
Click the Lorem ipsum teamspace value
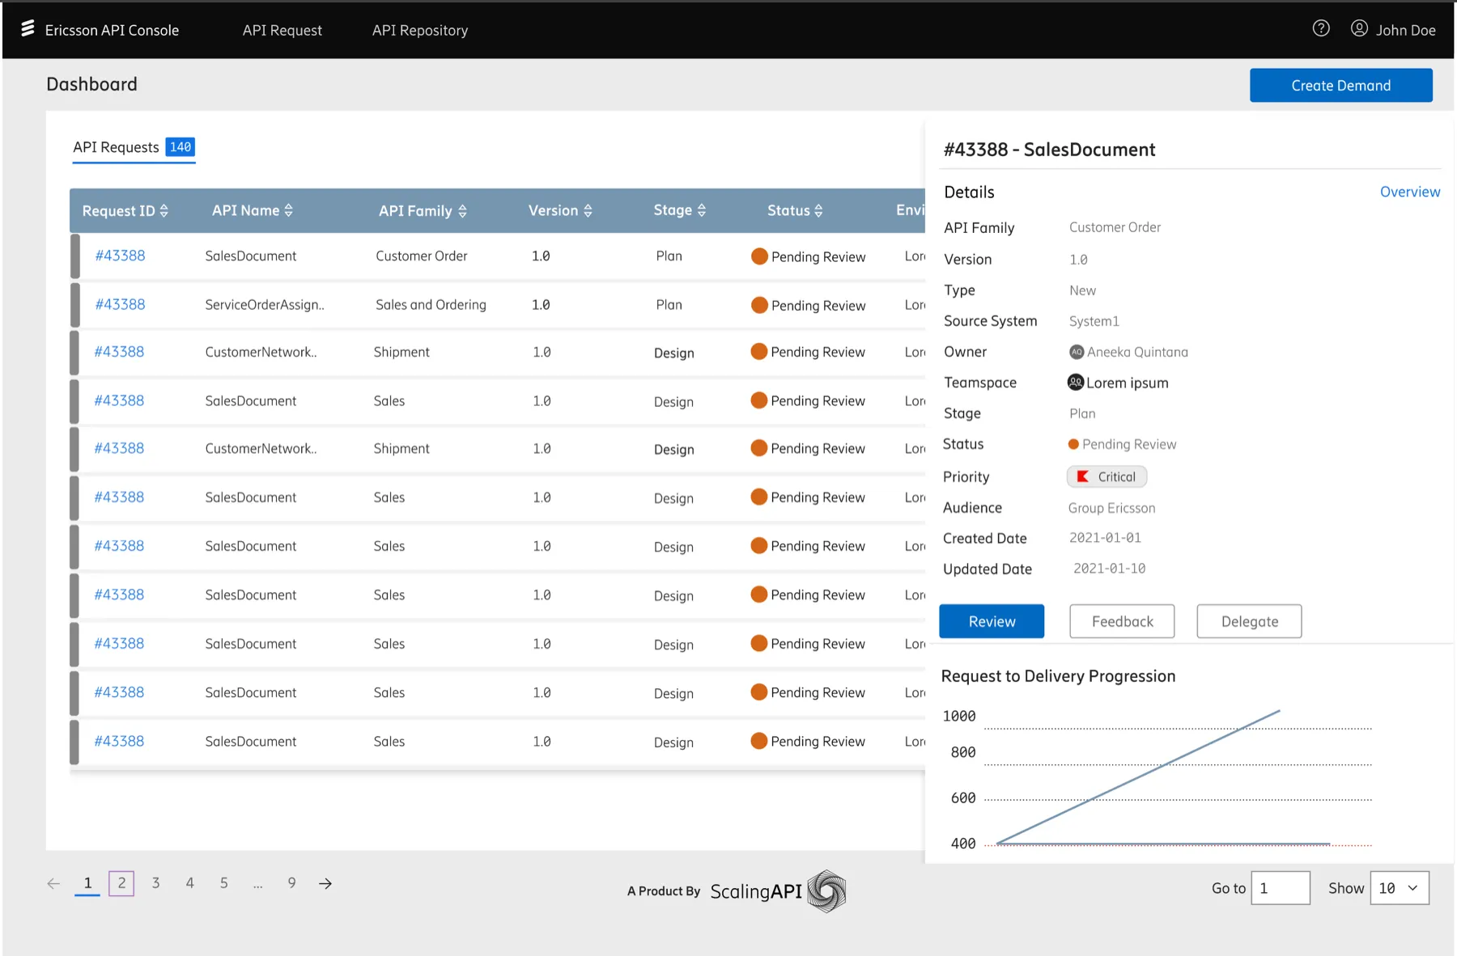[1127, 383]
